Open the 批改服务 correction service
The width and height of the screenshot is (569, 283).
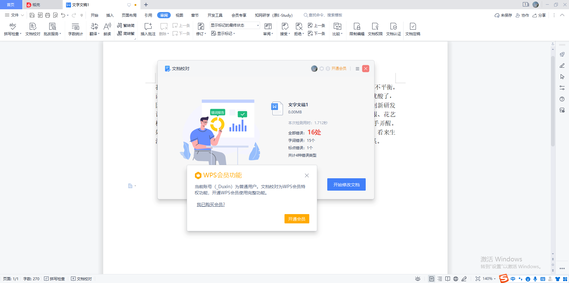52,29
